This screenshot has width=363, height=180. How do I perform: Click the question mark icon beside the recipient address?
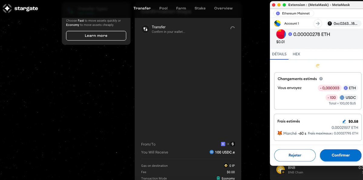click(330, 24)
